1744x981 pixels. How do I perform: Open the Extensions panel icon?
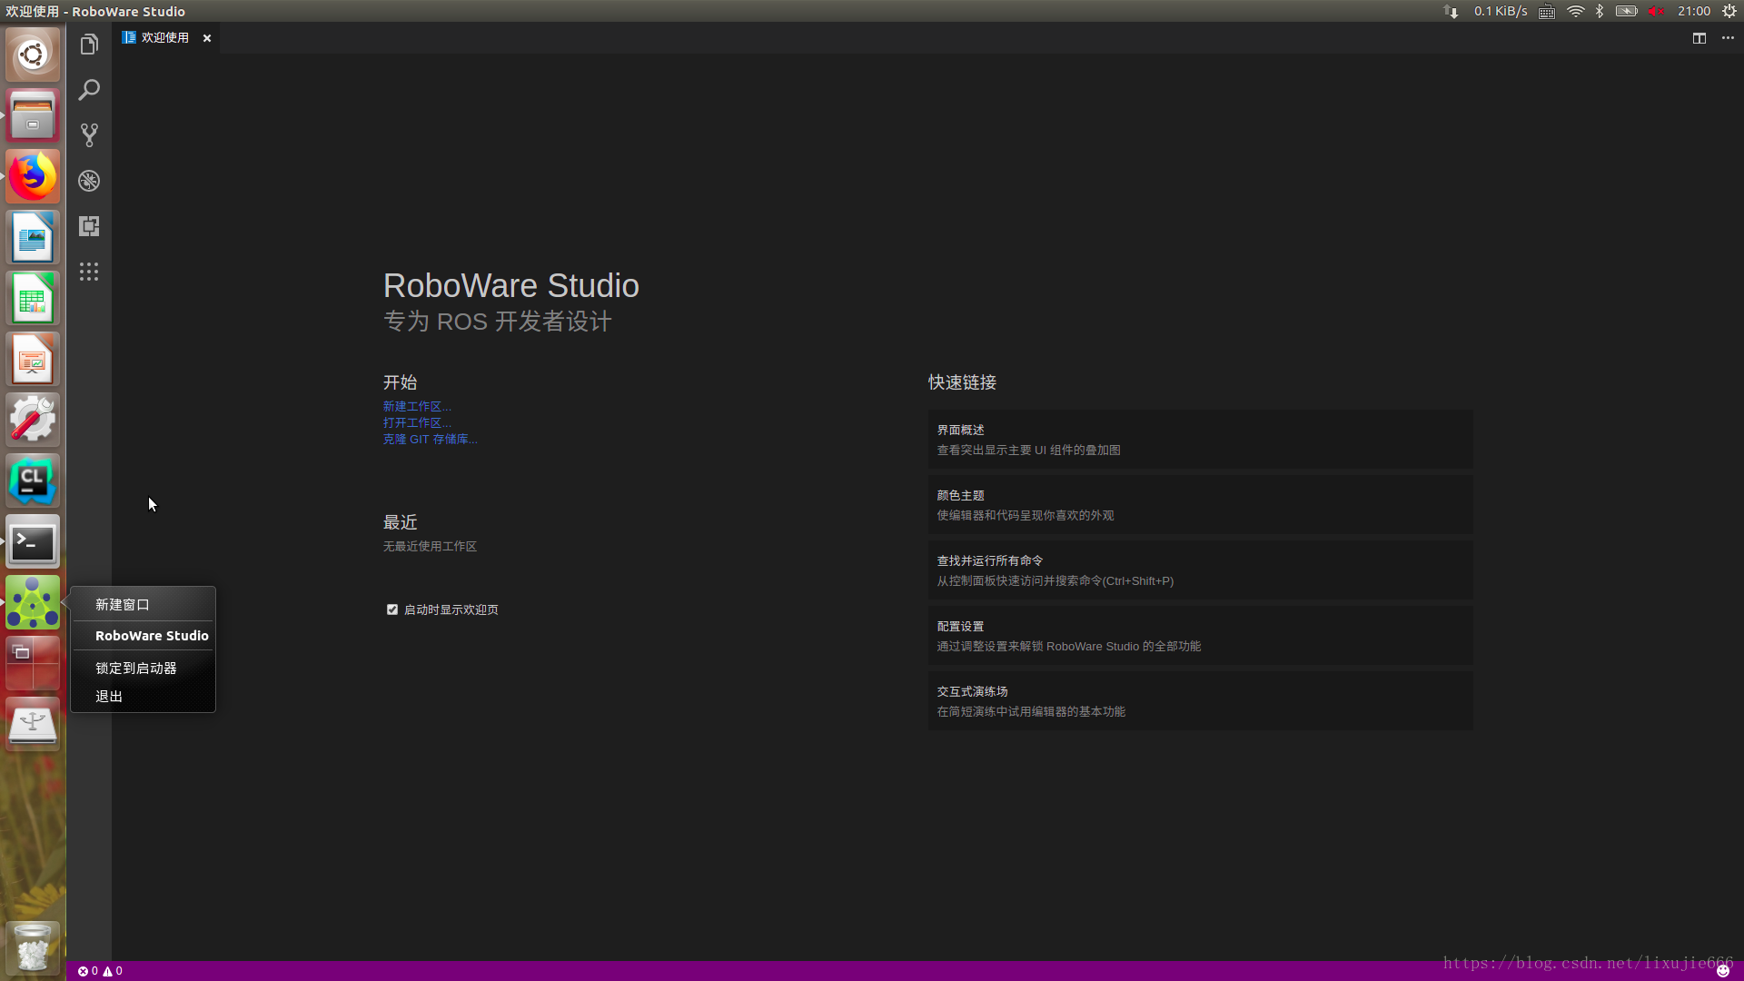[89, 226]
